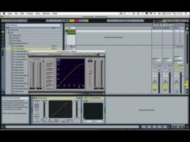Click the Compressor device Hot-Swap preset icon
Image resolution: width=190 pixels, height=142 pixels.
(77, 98)
